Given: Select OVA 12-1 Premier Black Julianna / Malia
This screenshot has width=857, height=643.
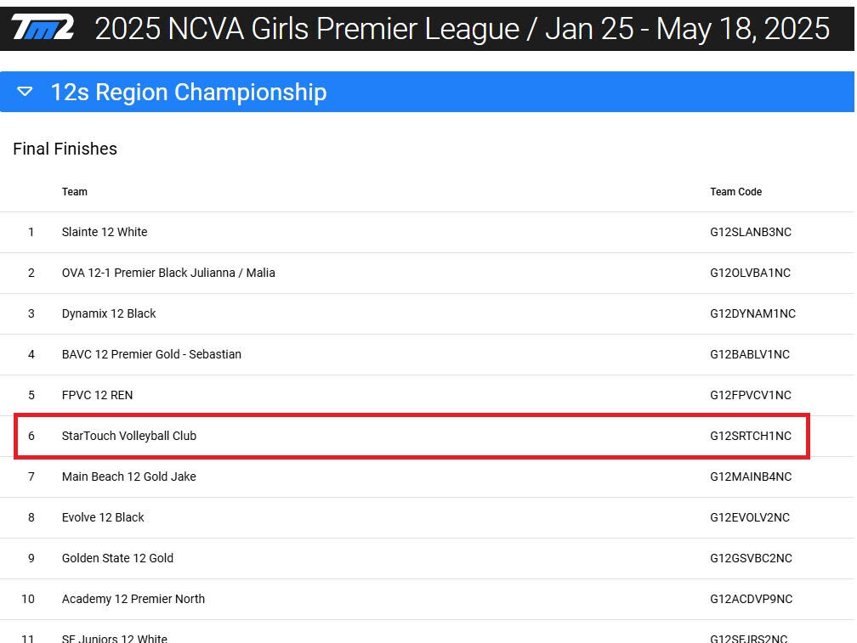Looking at the screenshot, I should click(168, 273).
